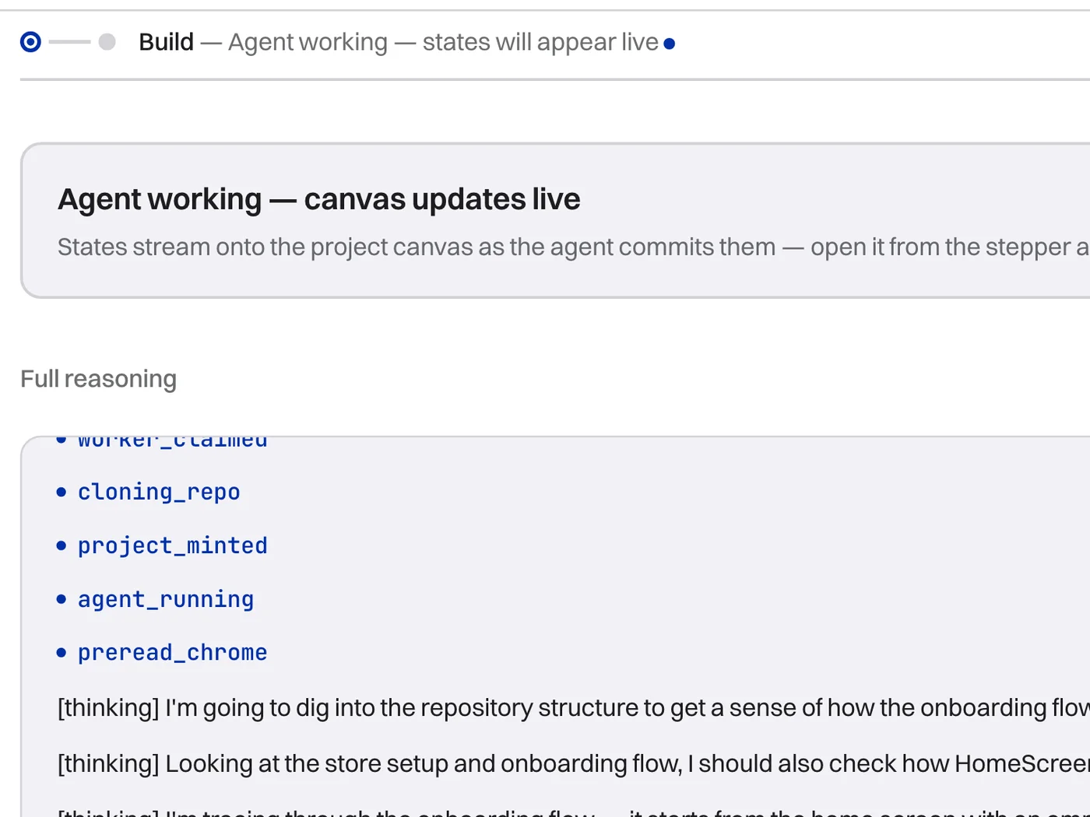Click the 'States stream onto the project canvas' description
Screen dimensions: 1090x817
pyautogui.click(x=574, y=247)
